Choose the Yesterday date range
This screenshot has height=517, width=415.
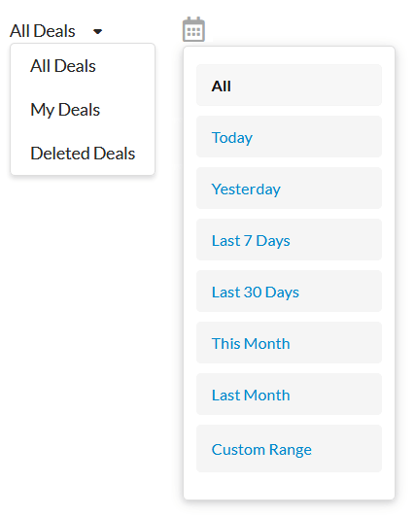(246, 190)
